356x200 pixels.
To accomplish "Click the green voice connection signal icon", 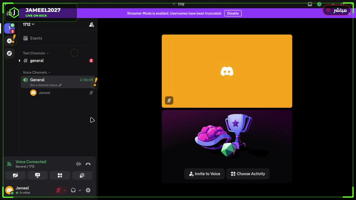I will 9,164.
